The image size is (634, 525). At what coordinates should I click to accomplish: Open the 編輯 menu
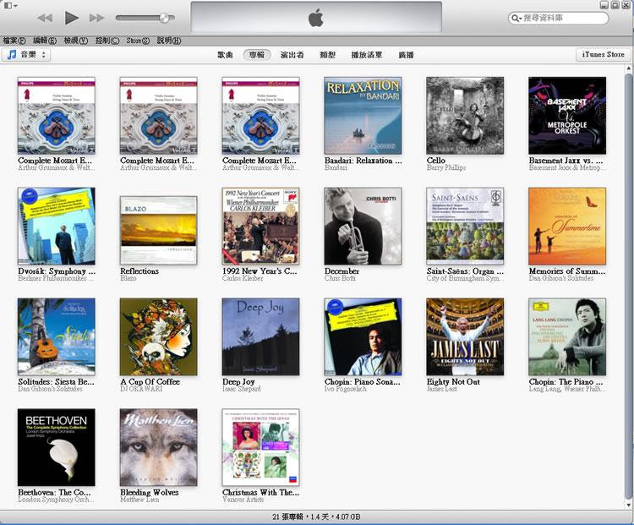[45, 41]
